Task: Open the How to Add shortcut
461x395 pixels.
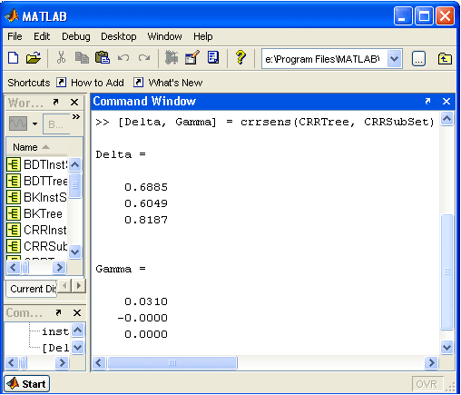Action: tap(90, 83)
